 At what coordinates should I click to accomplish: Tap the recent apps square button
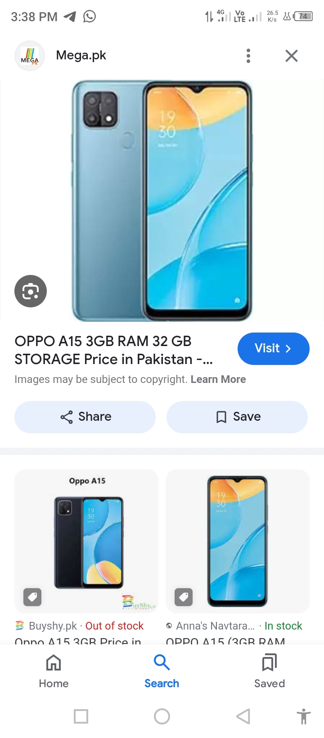coord(81,716)
